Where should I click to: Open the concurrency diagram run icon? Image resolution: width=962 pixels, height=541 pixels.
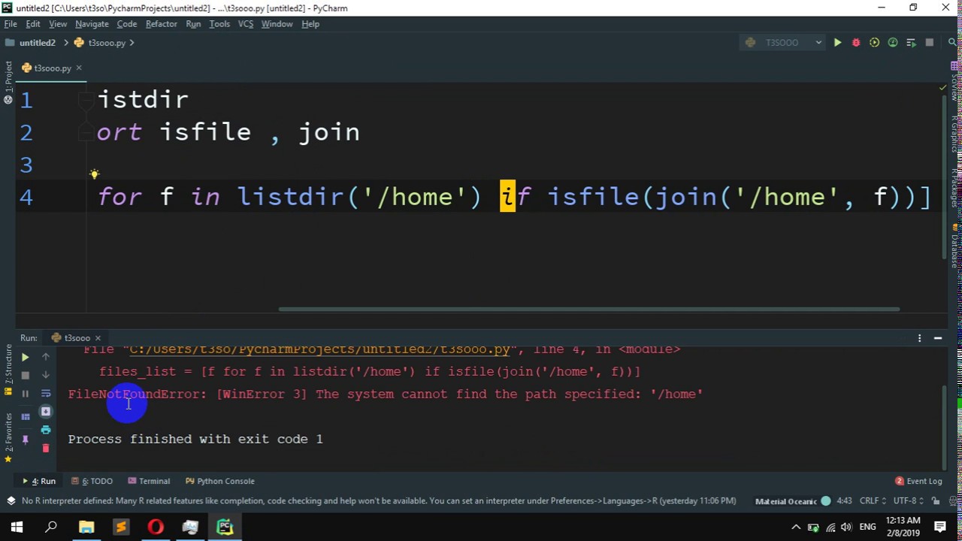(x=911, y=43)
